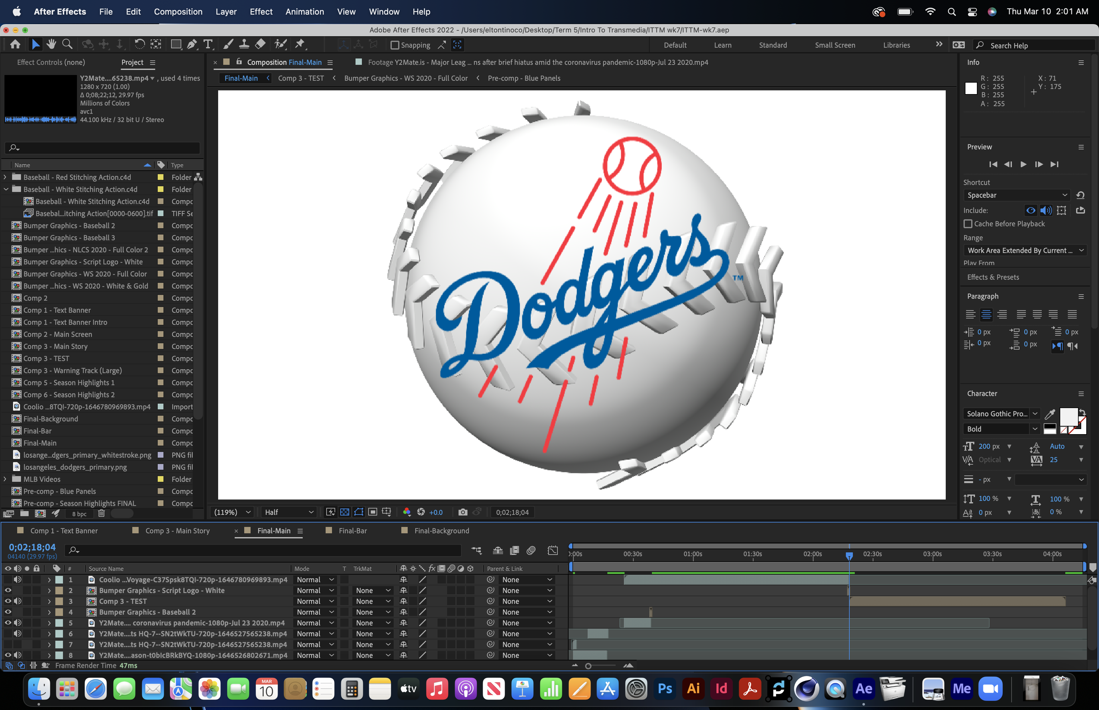Open the Composition menu
This screenshot has width=1099, height=710.
(178, 11)
